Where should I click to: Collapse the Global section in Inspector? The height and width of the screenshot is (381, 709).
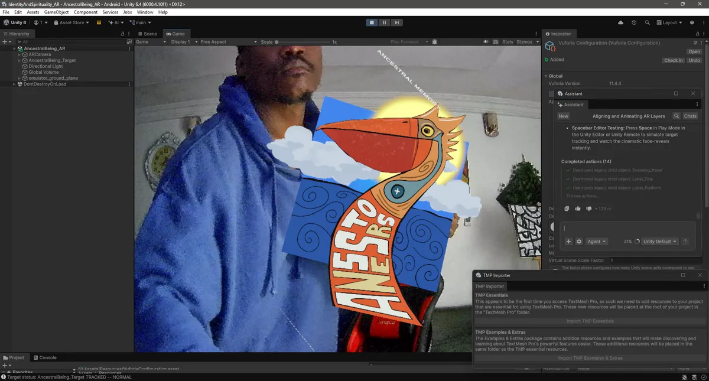point(546,76)
